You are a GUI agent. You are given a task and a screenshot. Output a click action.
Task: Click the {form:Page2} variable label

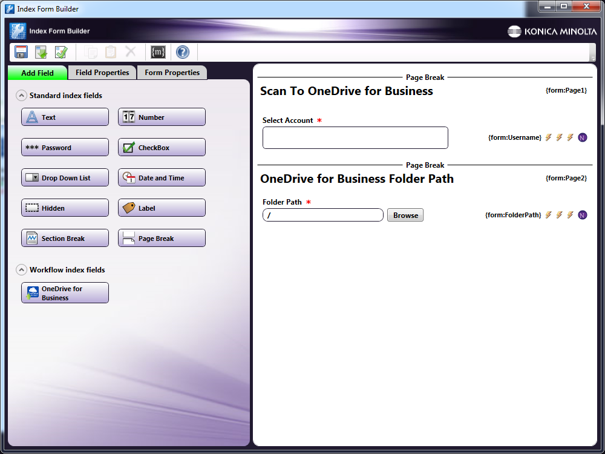[x=566, y=178]
